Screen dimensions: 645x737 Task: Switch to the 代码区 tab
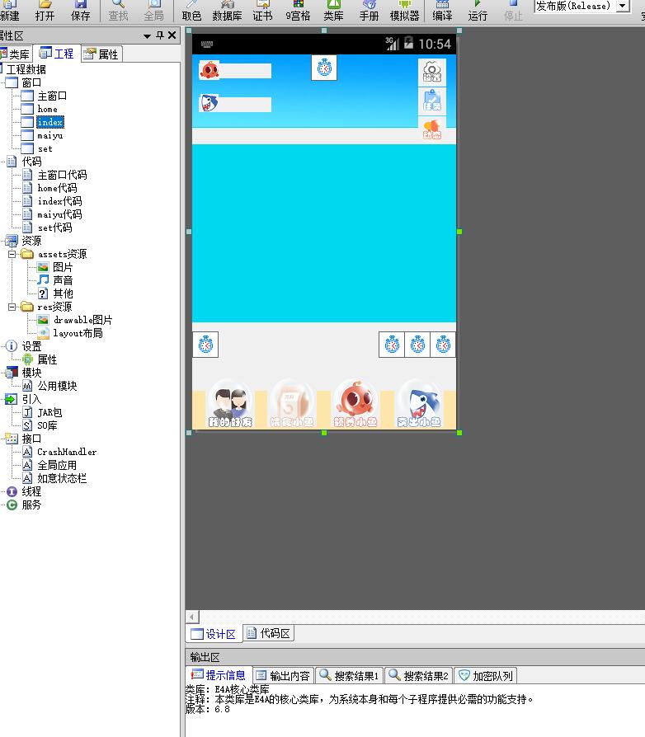[x=269, y=633]
